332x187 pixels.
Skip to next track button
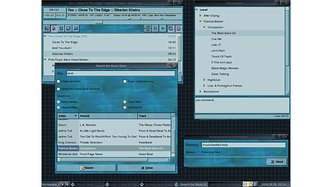click(76, 28)
